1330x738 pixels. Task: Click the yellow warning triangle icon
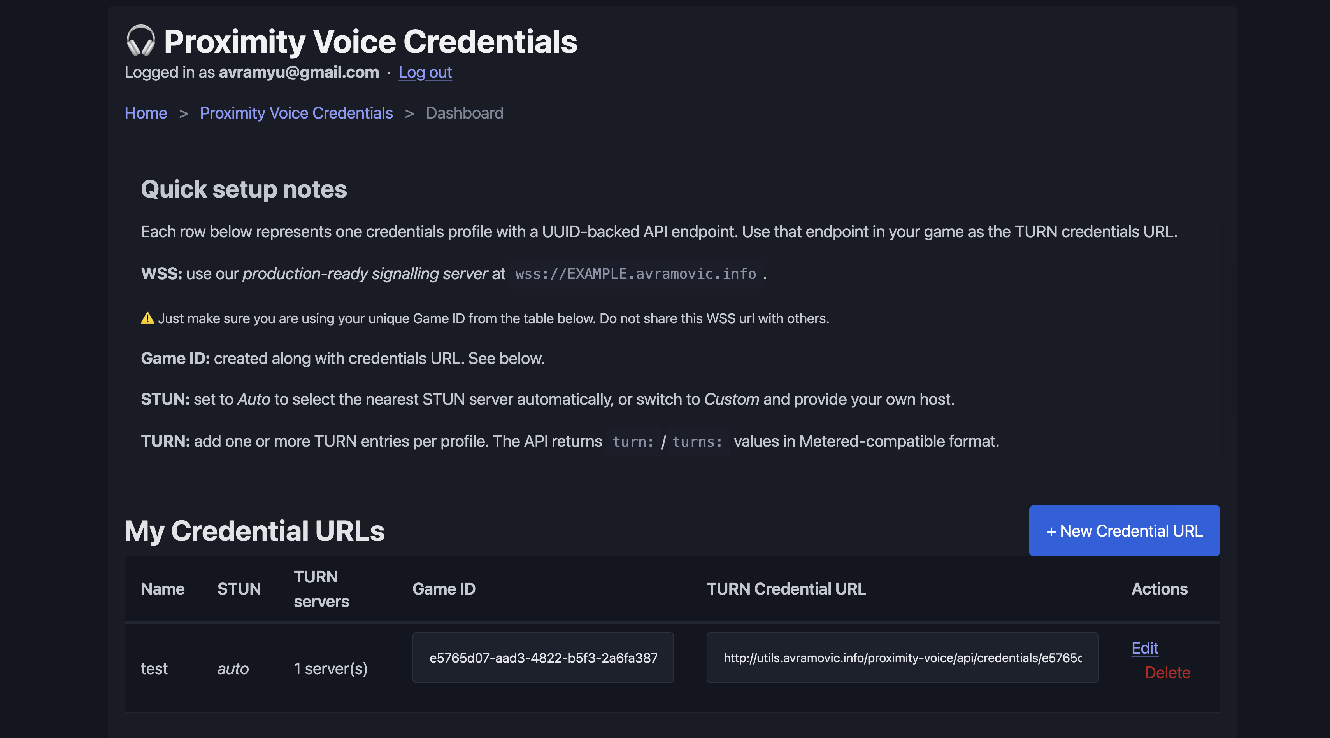coord(147,318)
